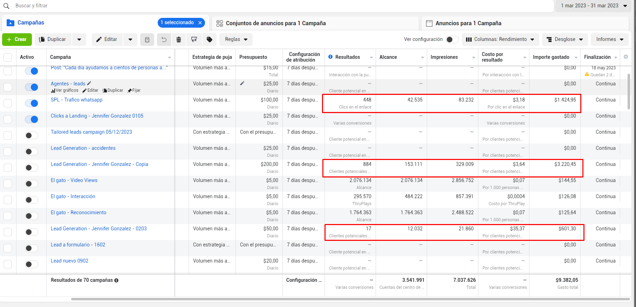Viewport: 636px width, 307px height.
Task: Toggle off Clicks a Landing campaign
Action: [x=31, y=119]
